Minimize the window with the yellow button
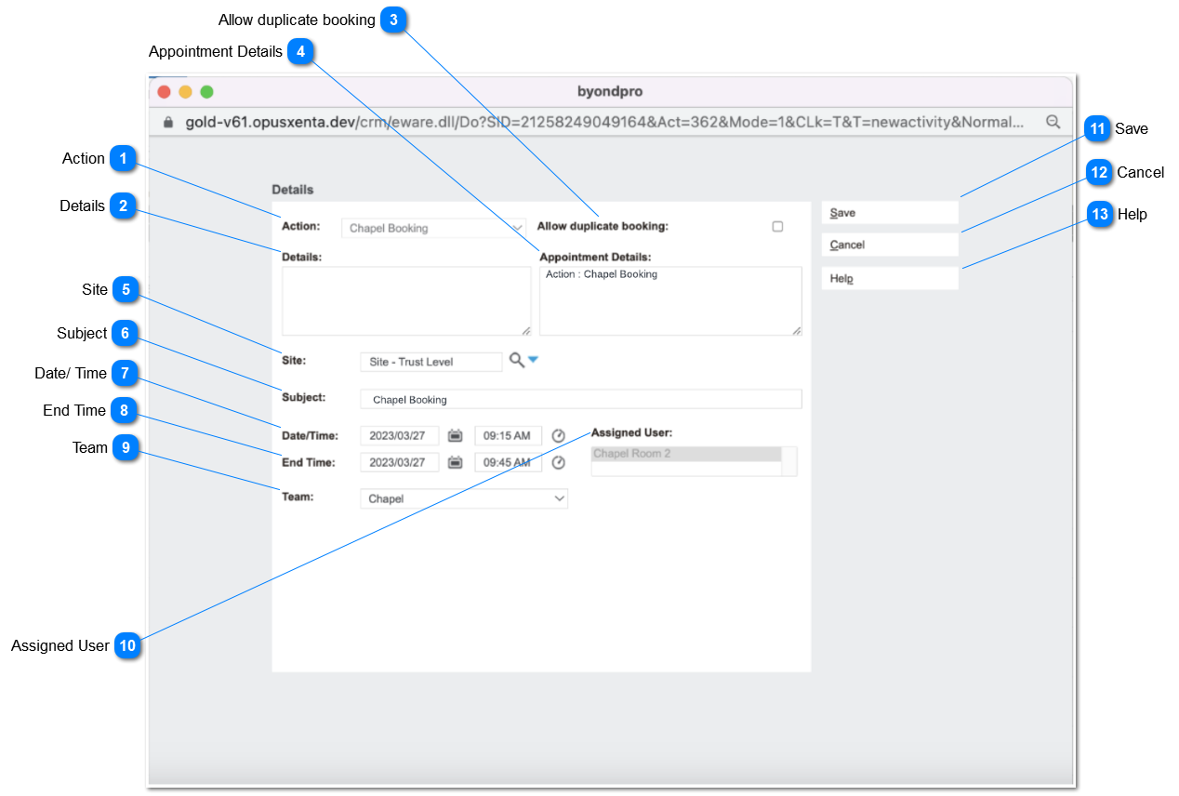Image resolution: width=1179 pixels, height=796 pixels. point(185,91)
